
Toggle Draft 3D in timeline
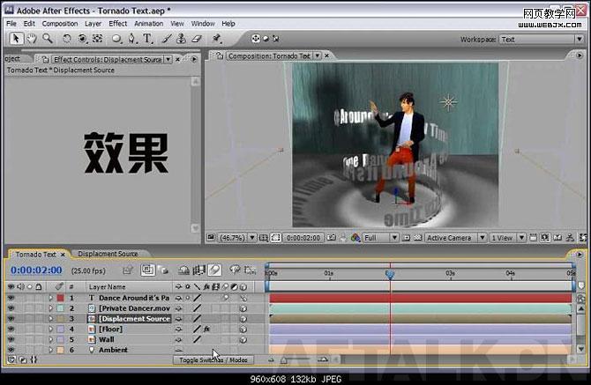[163, 270]
